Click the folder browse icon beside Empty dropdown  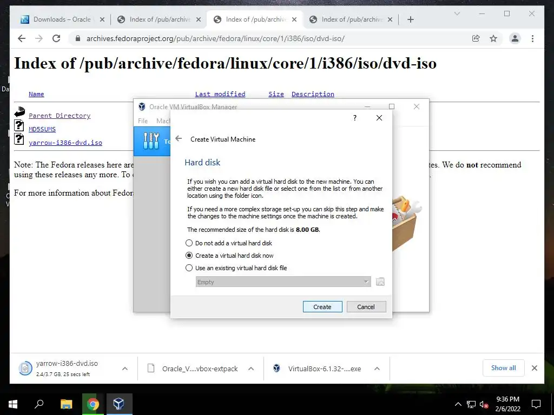[x=380, y=282]
